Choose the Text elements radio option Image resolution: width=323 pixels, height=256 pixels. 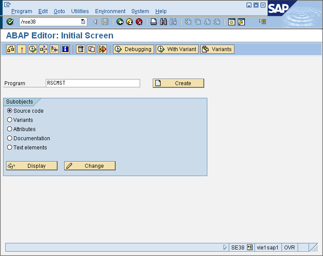[x=10, y=148]
